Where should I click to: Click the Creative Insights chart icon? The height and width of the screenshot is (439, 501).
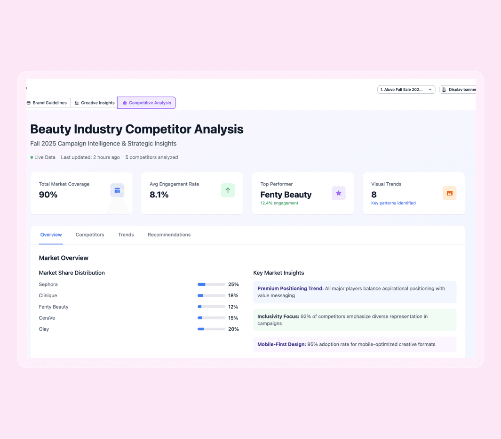click(x=77, y=103)
